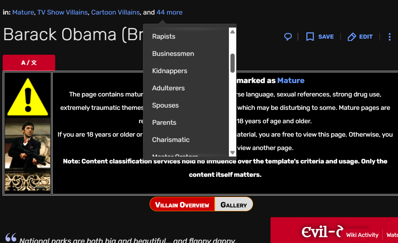398x243 pixels.
Task: Select Spouses in the category list
Action: tap(165, 105)
